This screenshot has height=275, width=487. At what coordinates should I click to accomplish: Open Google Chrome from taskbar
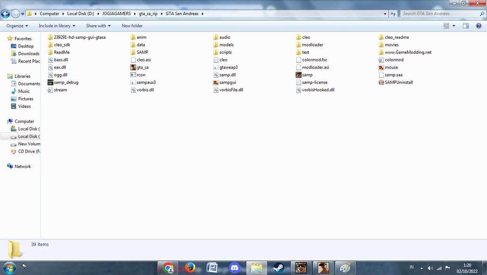click(168, 268)
